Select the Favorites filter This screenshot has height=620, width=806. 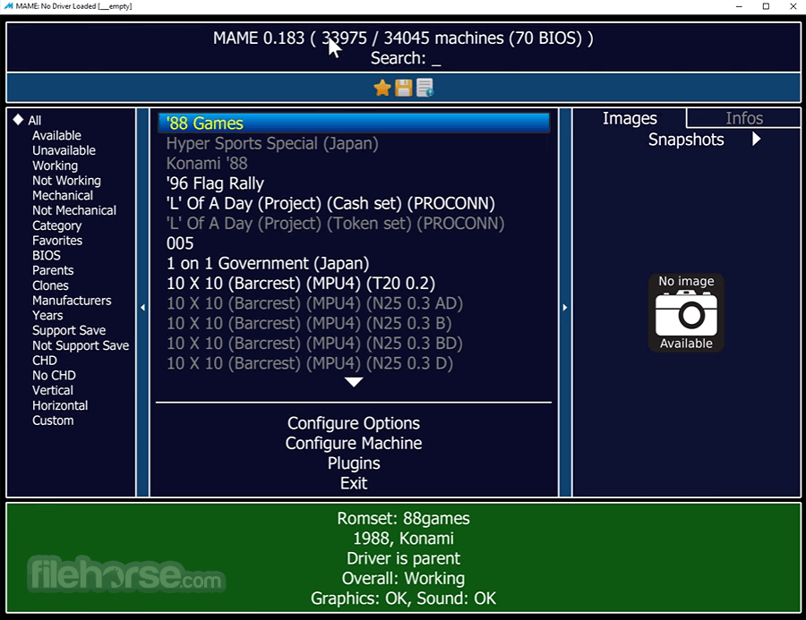(56, 240)
